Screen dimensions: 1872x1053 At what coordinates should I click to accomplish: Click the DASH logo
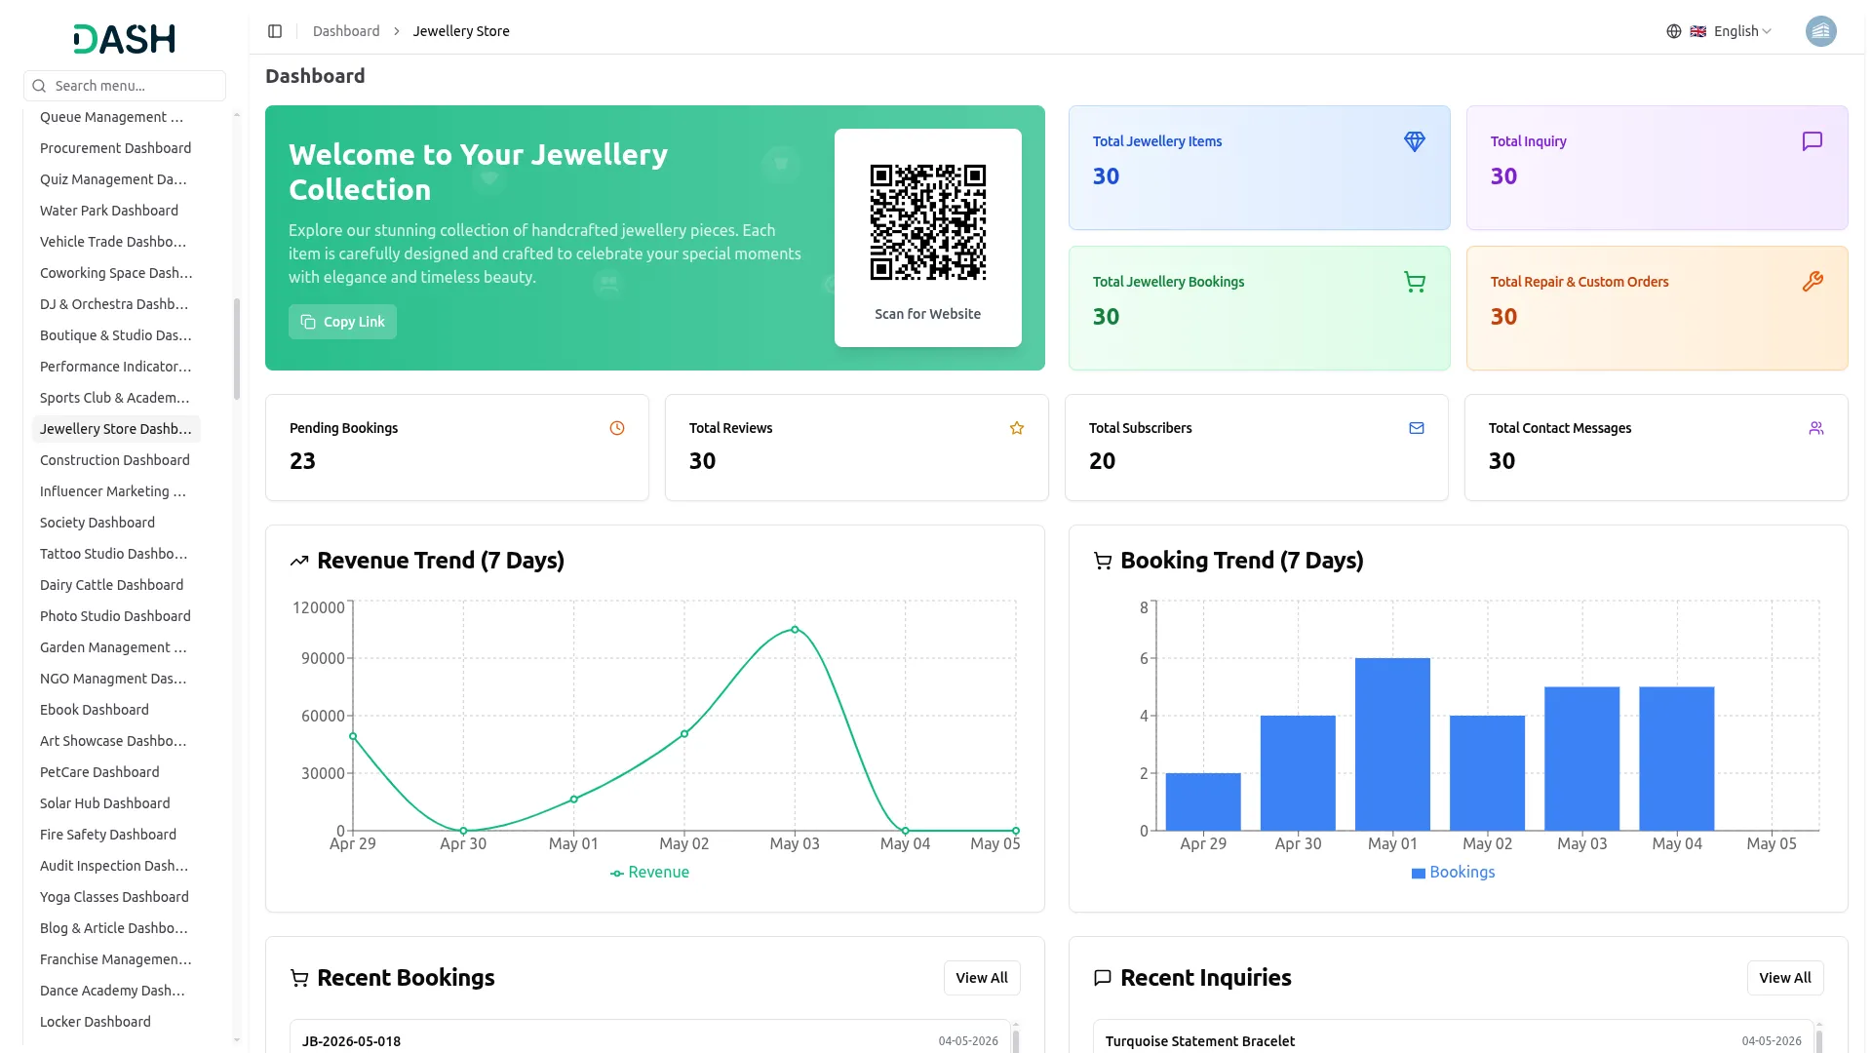(x=124, y=39)
